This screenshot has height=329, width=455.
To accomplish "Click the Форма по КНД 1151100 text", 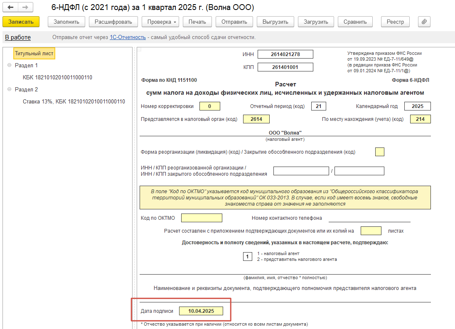I will point(169,80).
